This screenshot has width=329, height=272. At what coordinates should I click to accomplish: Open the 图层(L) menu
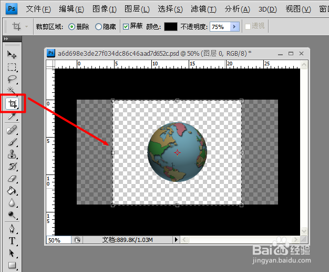pyautogui.click(x=137, y=9)
